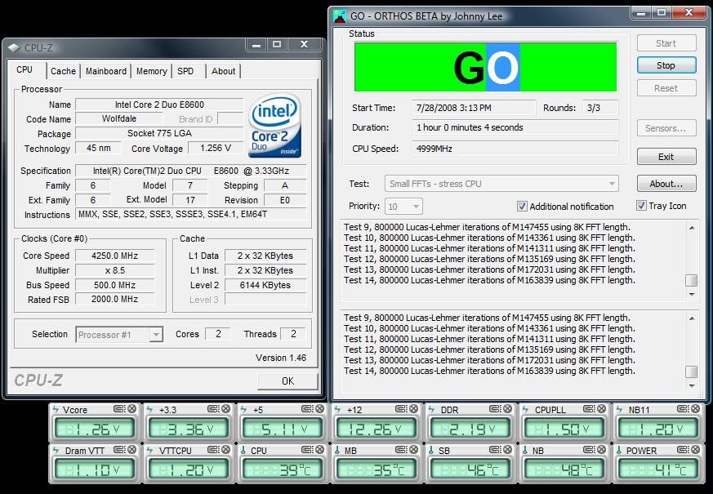Close the +5 voltage gadget
713x494 pixels.
coord(319,409)
